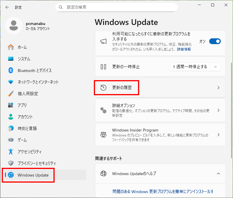Click the Gaming controller icon
The height and width of the screenshot is (198, 233).
coord(11,140)
